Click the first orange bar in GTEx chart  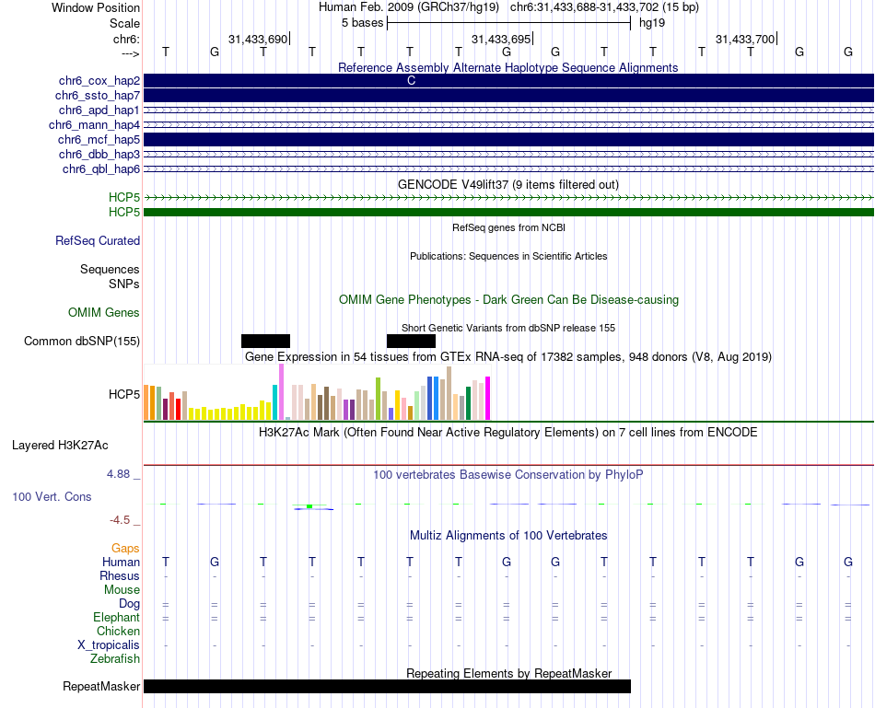(146, 402)
